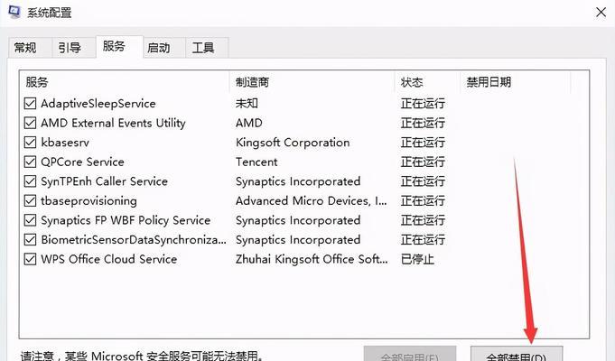Uncheck SynTPEnh Caller Service checkbox
Viewport: 615px width, 361px height.
pyautogui.click(x=31, y=181)
